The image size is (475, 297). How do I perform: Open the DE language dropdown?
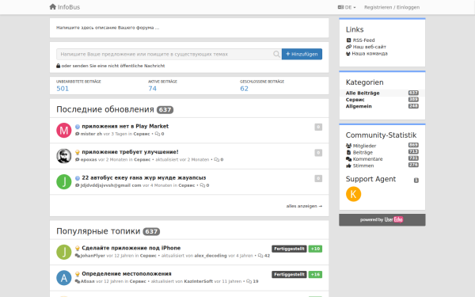click(347, 7)
